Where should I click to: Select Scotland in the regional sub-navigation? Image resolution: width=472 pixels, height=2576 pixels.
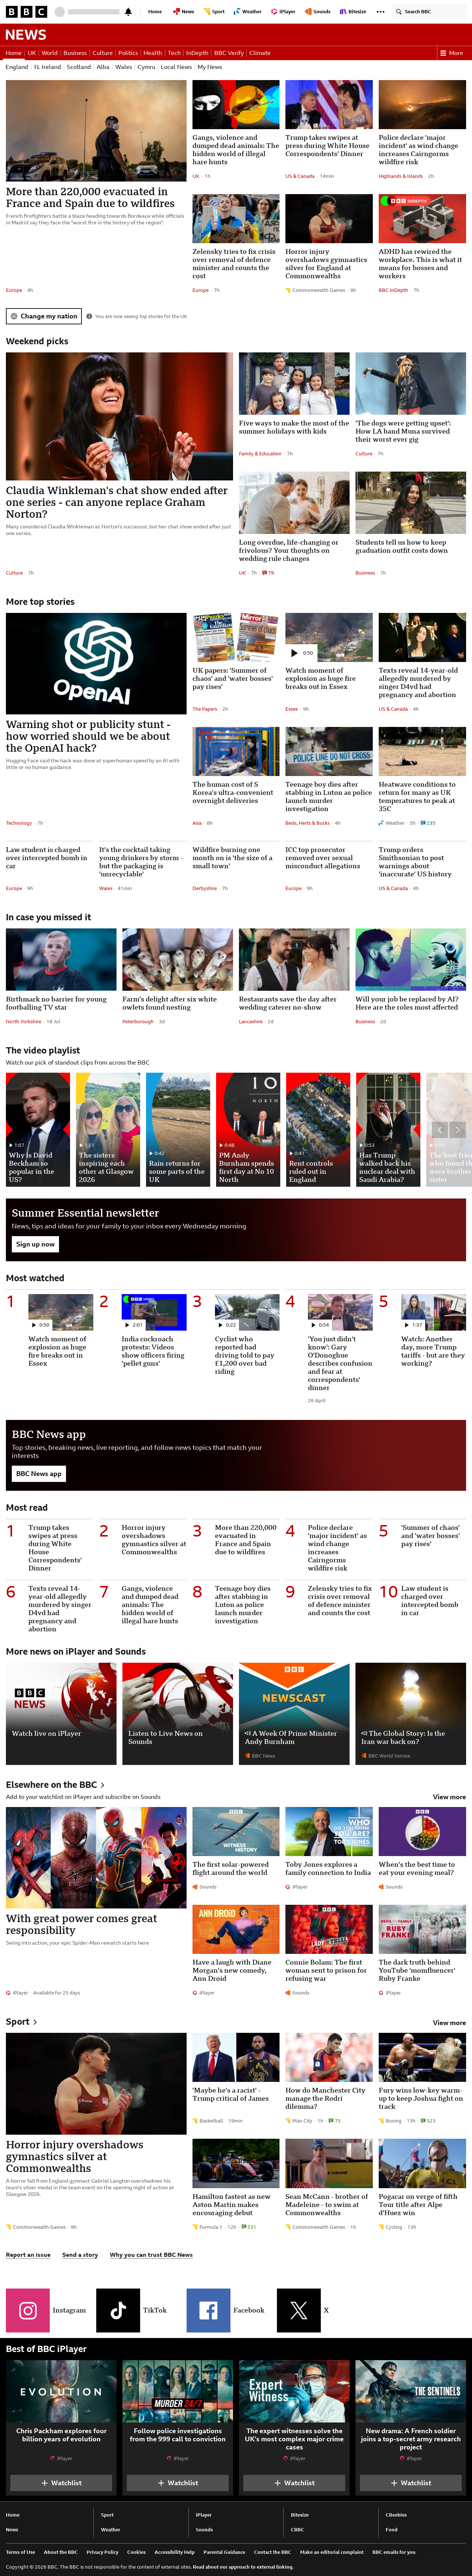pos(79,67)
